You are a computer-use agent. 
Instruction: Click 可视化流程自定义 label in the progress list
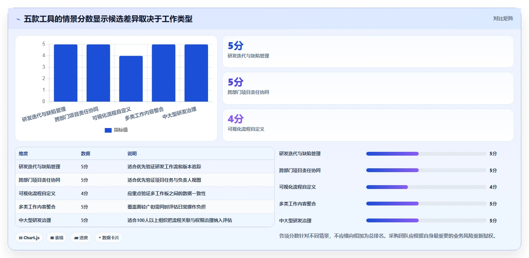click(298, 187)
